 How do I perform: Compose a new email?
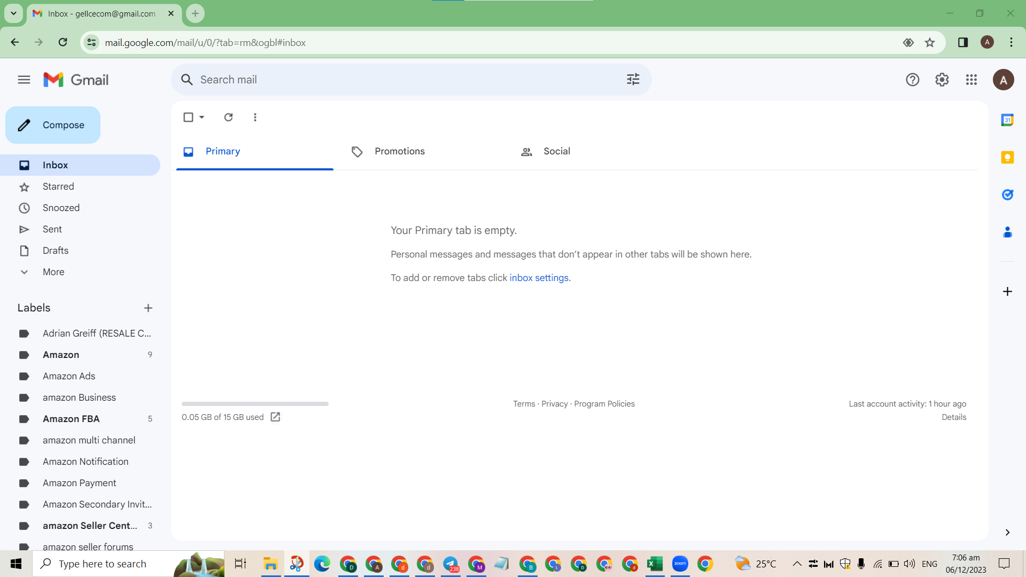click(x=53, y=125)
